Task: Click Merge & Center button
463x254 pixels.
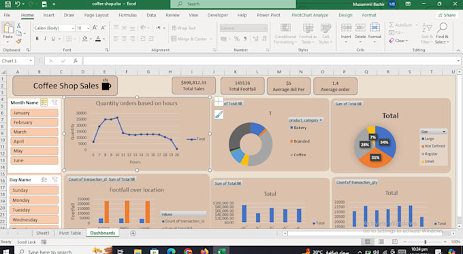Action: point(189,39)
